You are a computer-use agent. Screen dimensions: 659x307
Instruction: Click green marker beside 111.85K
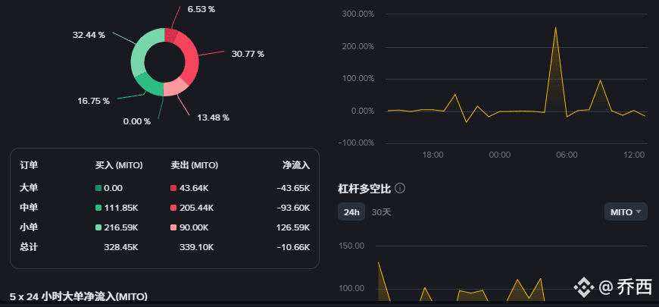(x=98, y=208)
